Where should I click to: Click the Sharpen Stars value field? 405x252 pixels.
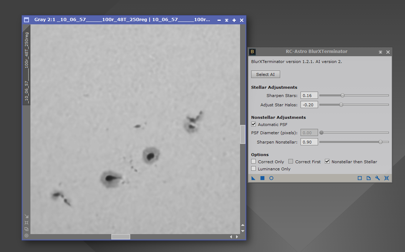tap(309, 96)
